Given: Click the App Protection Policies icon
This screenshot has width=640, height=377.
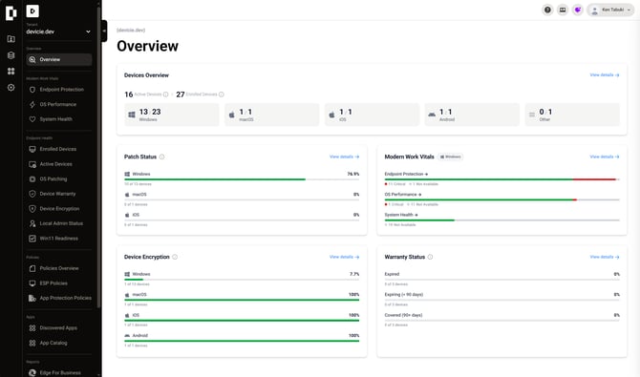Looking at the screenshot, I should click(32, 298).
